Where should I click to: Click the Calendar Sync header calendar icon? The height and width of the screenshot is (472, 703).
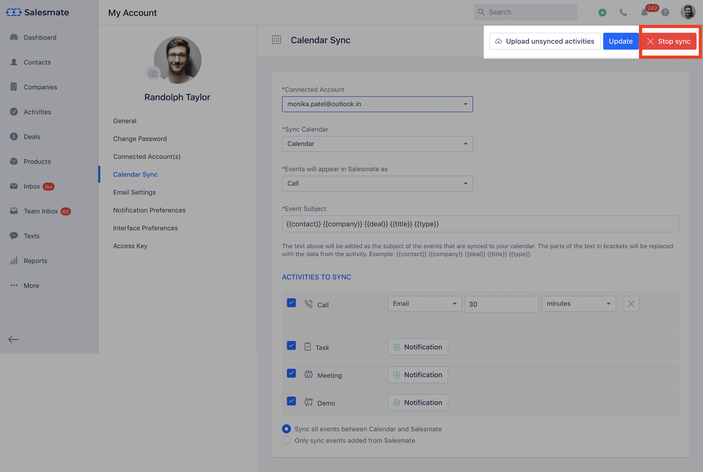(276, 40)
